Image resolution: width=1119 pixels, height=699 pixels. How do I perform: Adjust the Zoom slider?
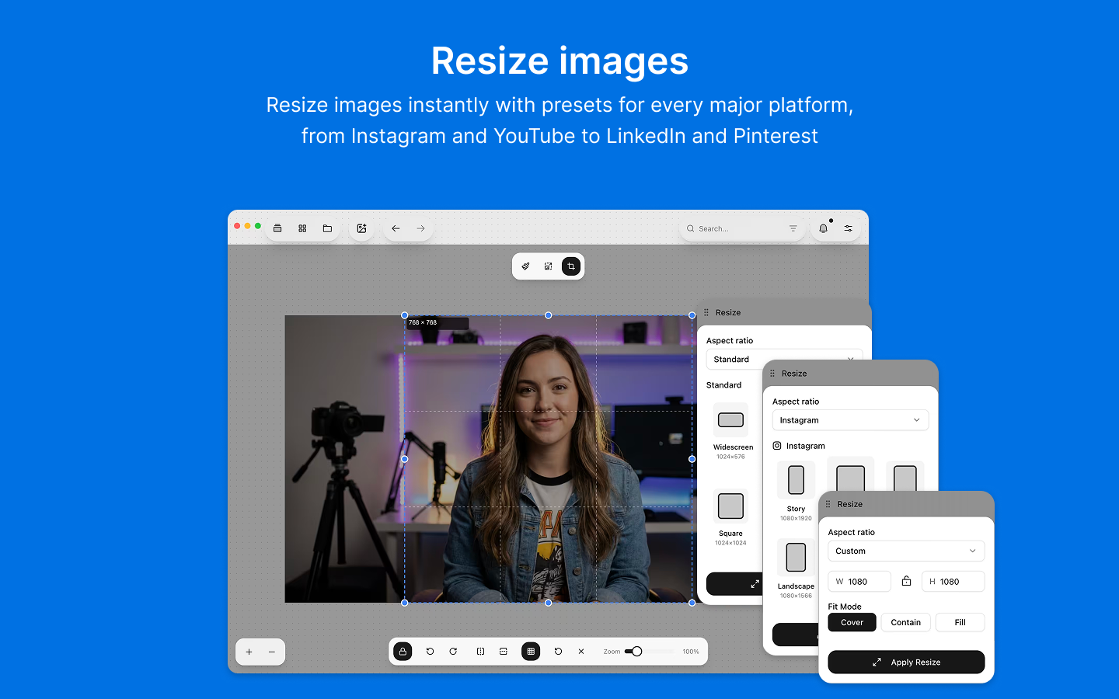[636, 652]
